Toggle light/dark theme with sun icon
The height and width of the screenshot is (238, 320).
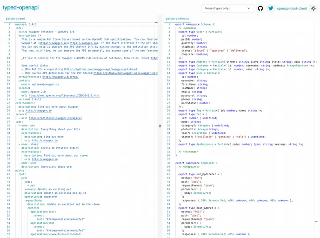tap(313, 8)
